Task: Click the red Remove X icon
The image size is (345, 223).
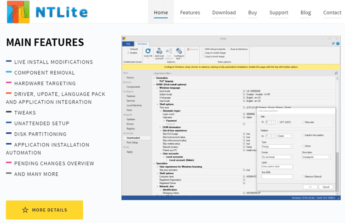Action: point(188,49)
